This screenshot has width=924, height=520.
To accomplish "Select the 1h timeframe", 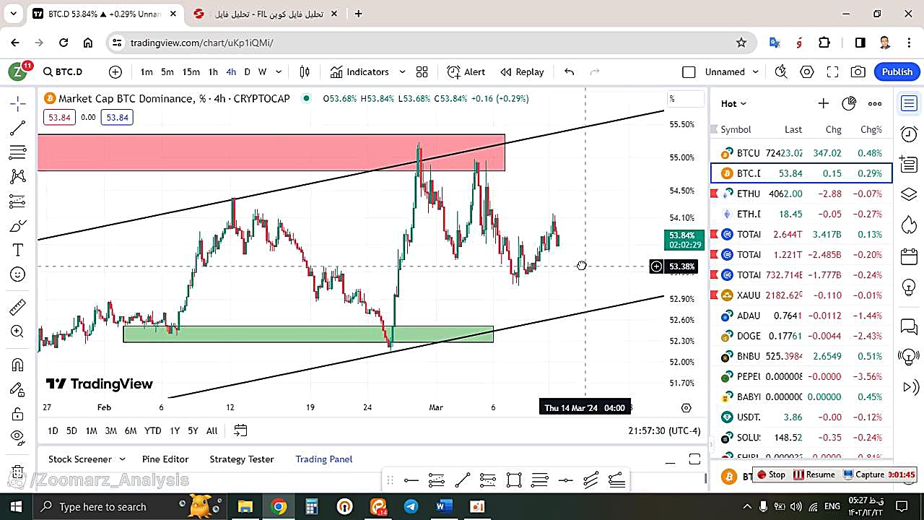I will click(213, 71).
